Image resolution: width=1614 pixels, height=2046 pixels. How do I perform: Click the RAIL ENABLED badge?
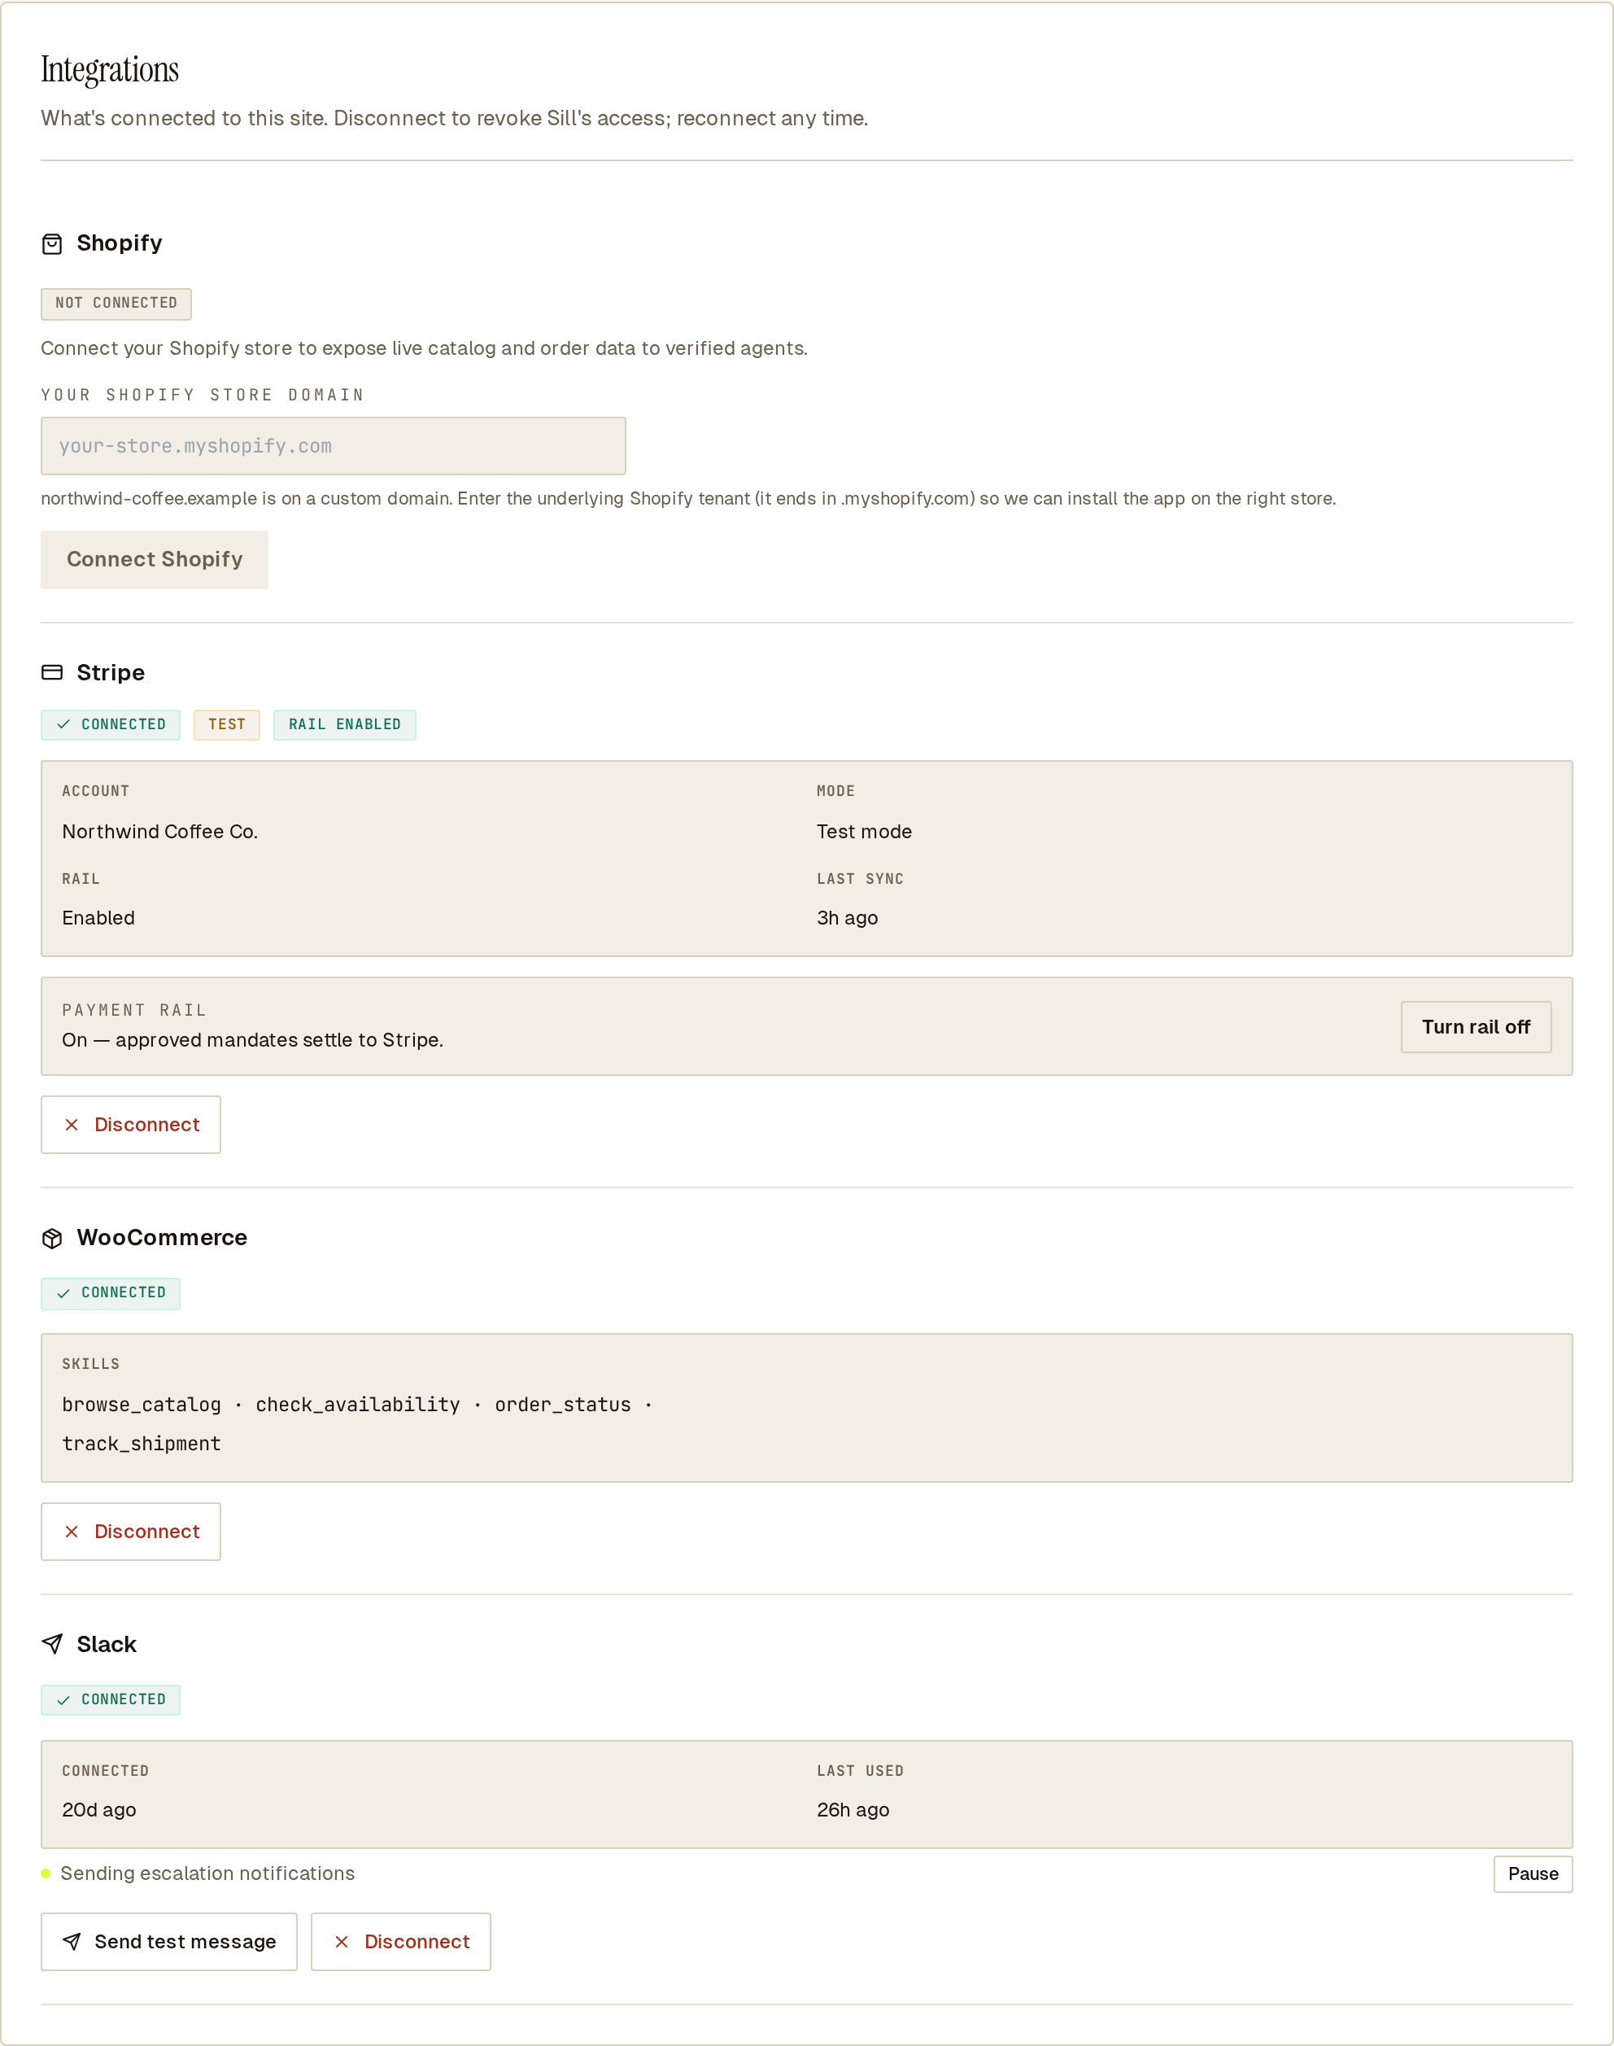coord(345,724)
